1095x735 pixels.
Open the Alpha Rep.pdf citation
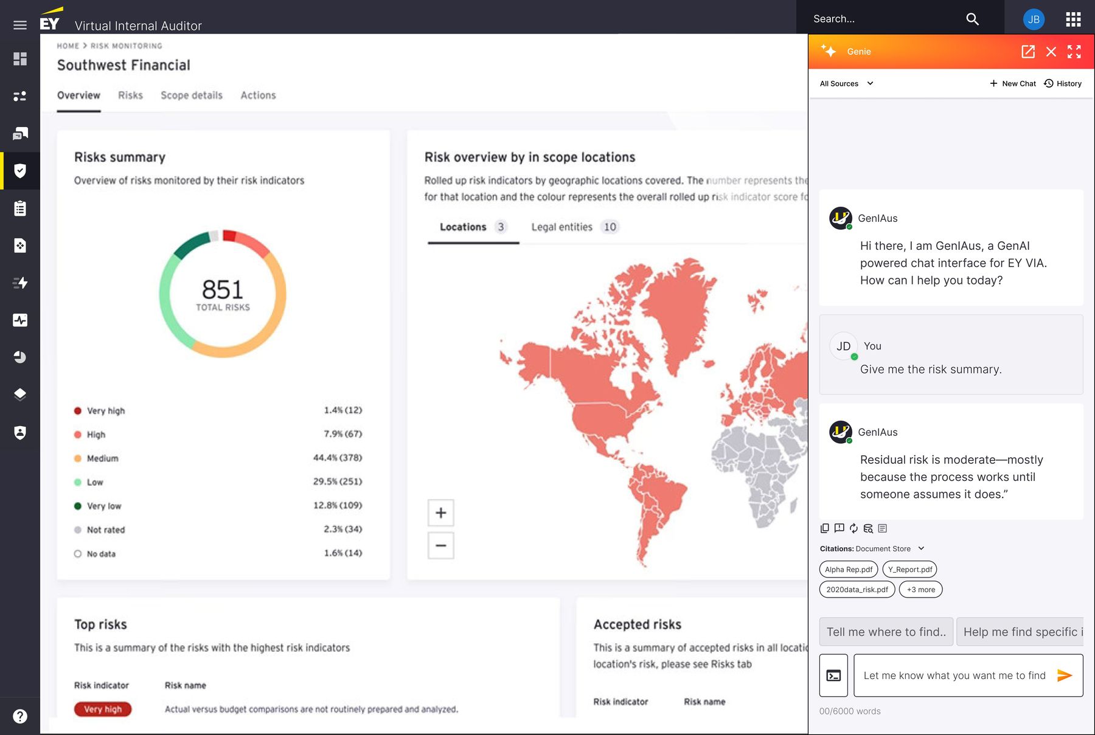click(849, 570)
